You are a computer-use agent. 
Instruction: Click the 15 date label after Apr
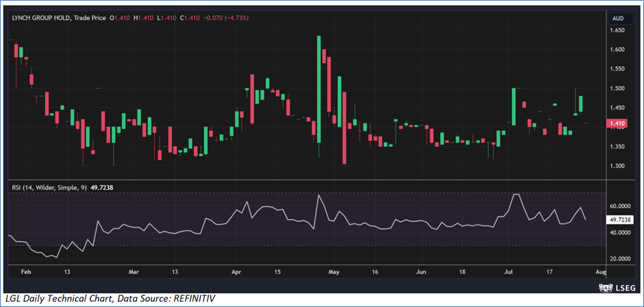(277, 272)
